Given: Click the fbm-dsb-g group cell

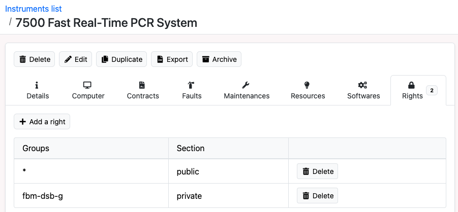Looking at the screenshot, I should tap(91, 196).
